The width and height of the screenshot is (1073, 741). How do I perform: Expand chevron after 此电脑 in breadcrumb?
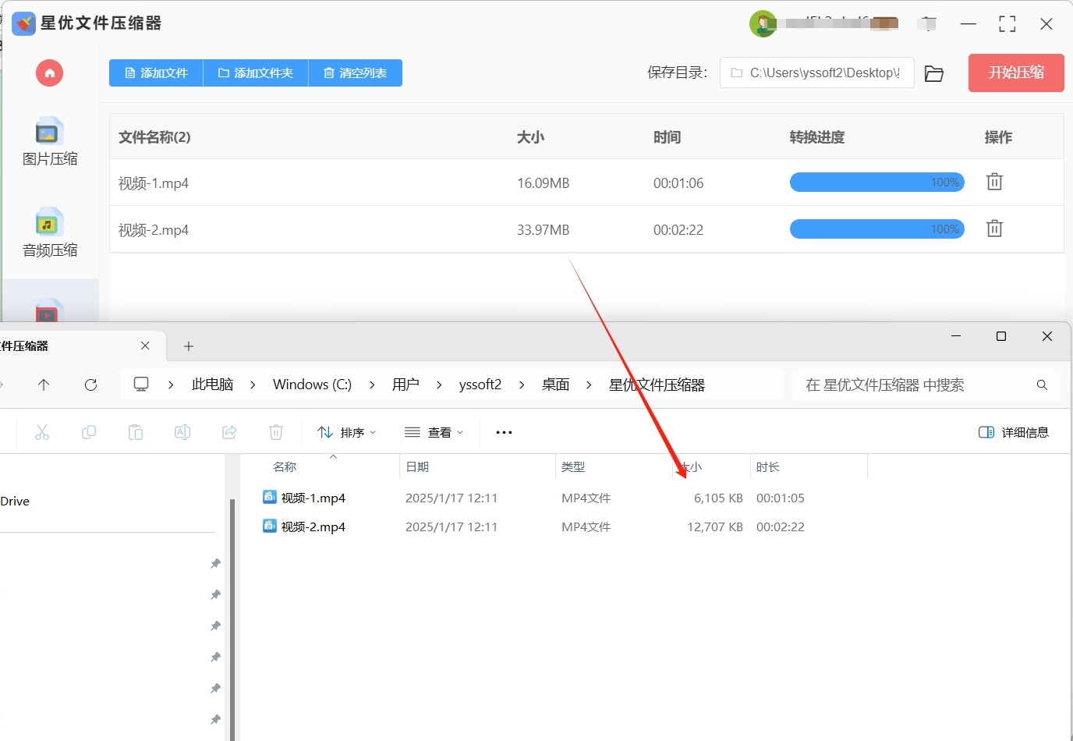(253, 385)
